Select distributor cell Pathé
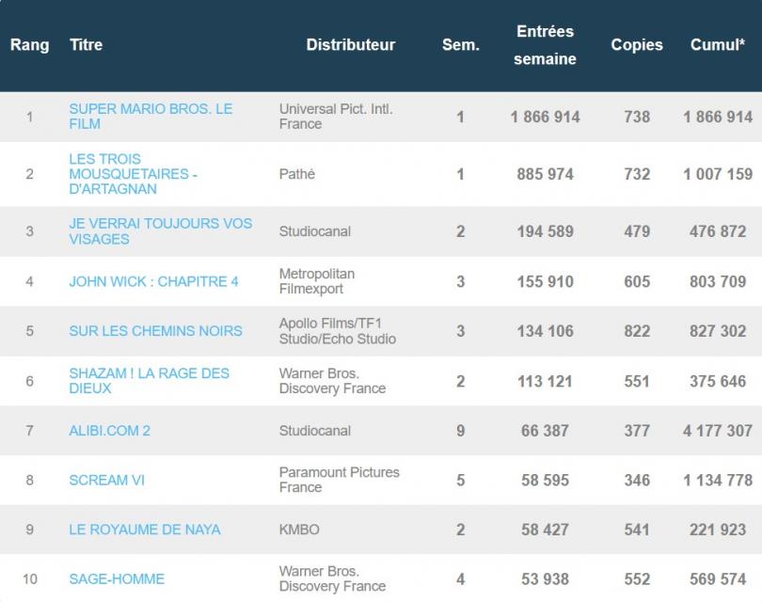The width and height of the screenshot is (762, 602). pyautogui.click(x=297, y=174)
